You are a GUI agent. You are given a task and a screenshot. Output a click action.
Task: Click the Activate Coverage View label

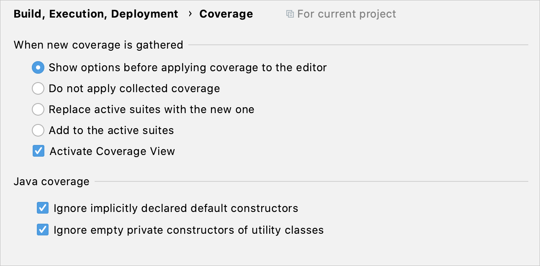tap(112, 151)
